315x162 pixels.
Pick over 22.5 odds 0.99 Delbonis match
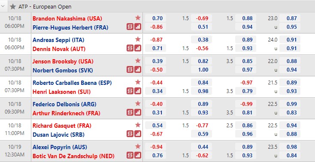(x=290, y=104)
